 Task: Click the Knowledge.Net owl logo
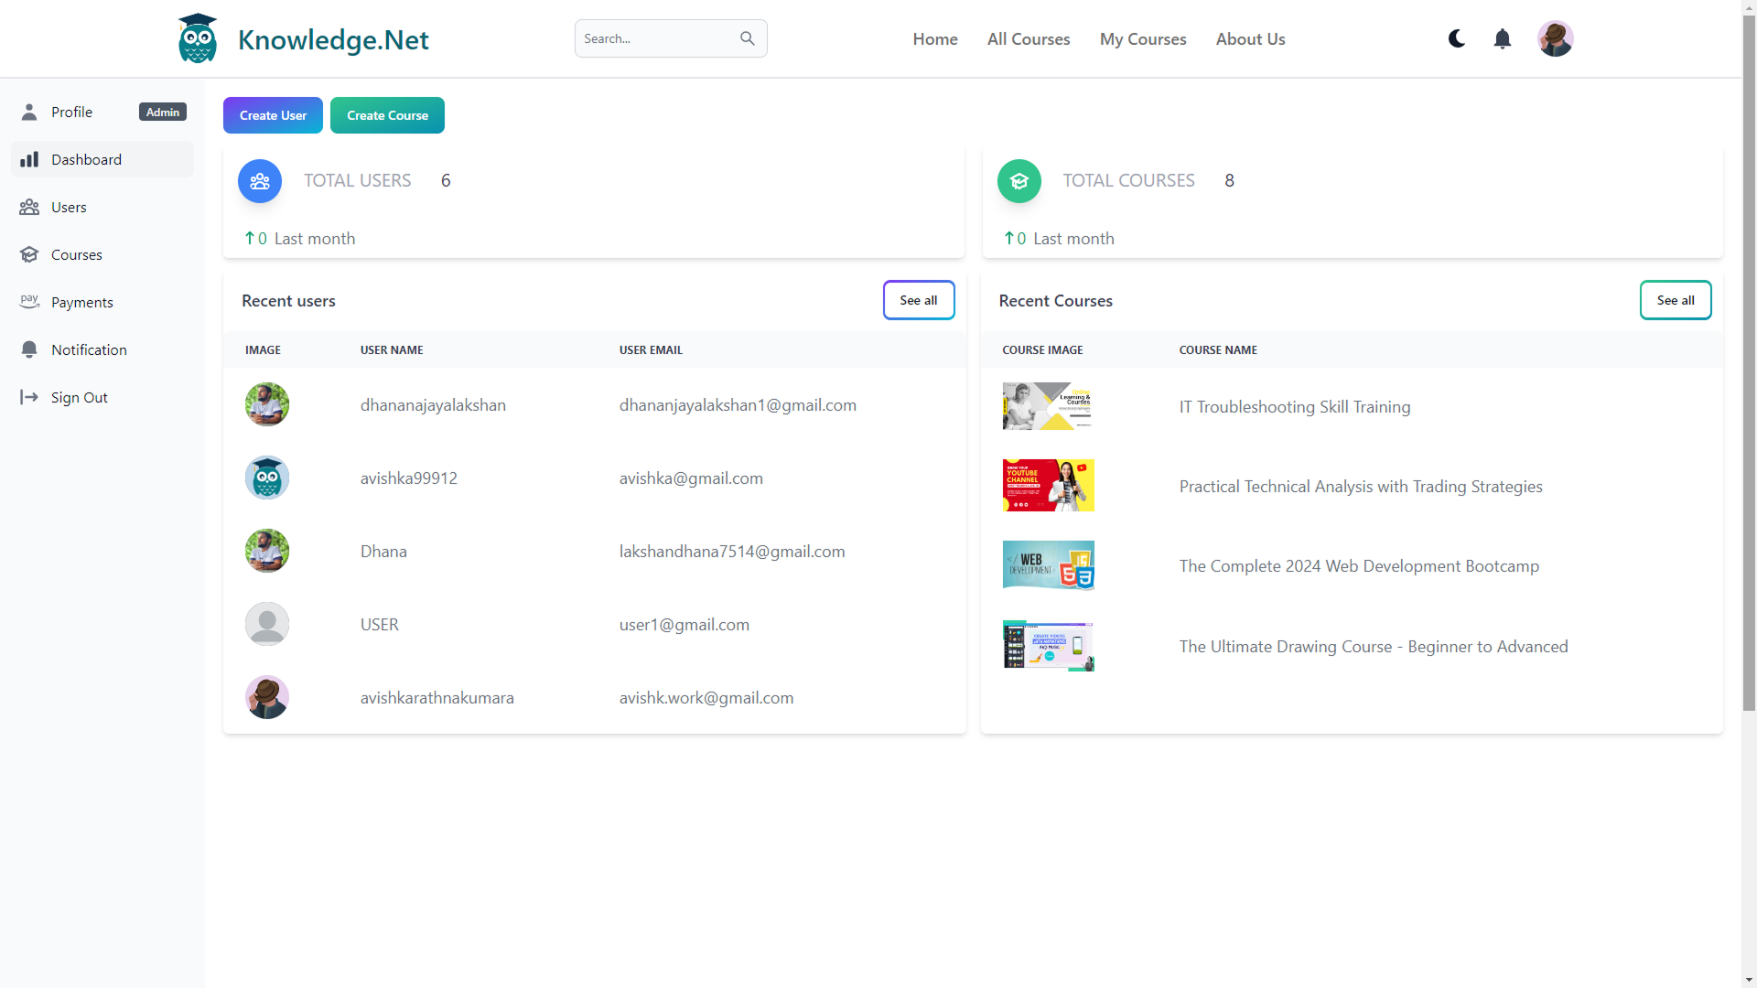pyautogui.click(x=197, y=38)
